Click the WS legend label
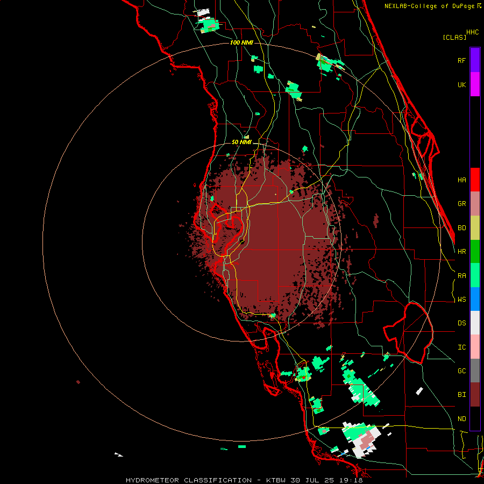Viewport: 484px width, 484px height. [461, 300]
